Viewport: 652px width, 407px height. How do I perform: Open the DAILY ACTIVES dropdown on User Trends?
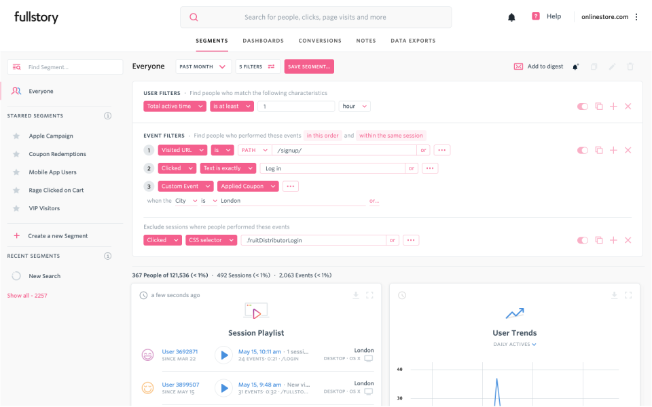(x=514, y=344)
